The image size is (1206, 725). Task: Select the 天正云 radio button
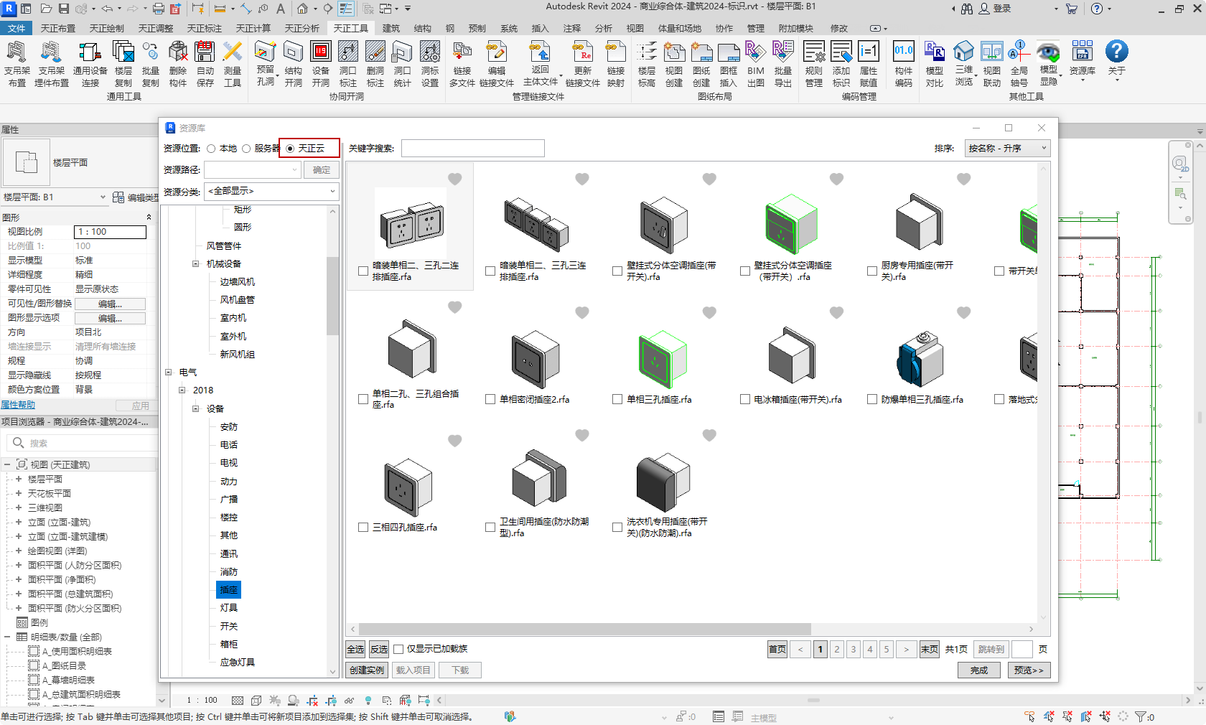point(290,149)
